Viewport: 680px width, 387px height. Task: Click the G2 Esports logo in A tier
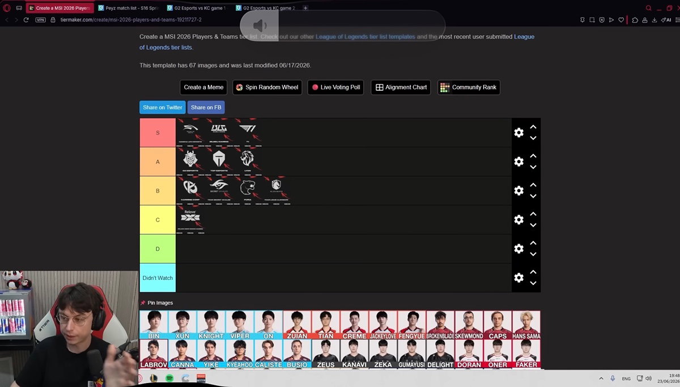(x=190, y=161)
